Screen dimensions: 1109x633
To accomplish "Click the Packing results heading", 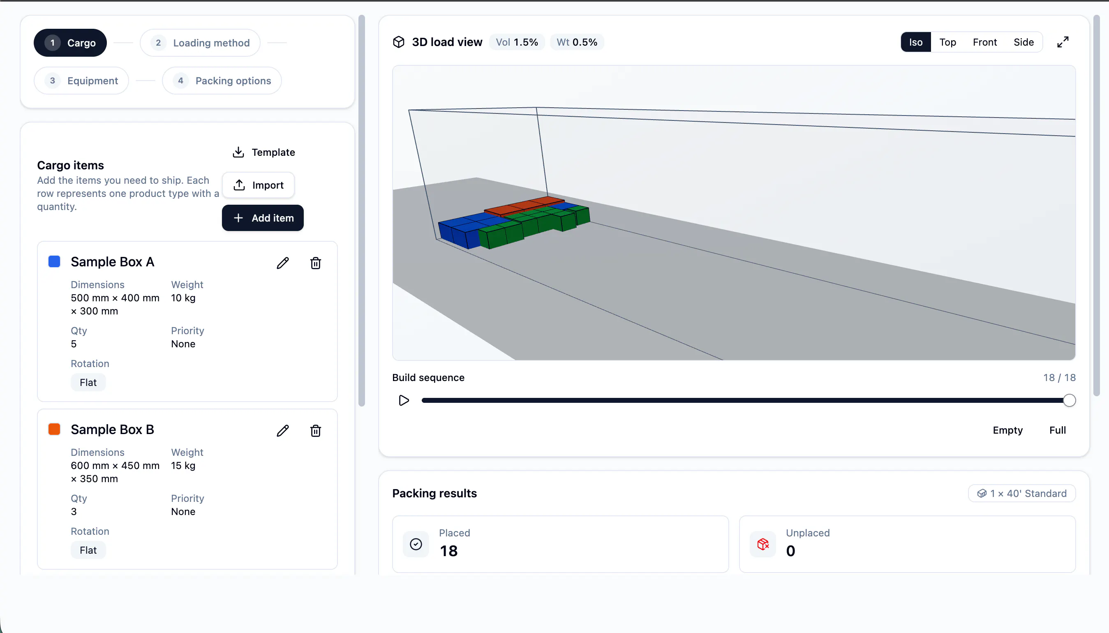I will [434, 493].
